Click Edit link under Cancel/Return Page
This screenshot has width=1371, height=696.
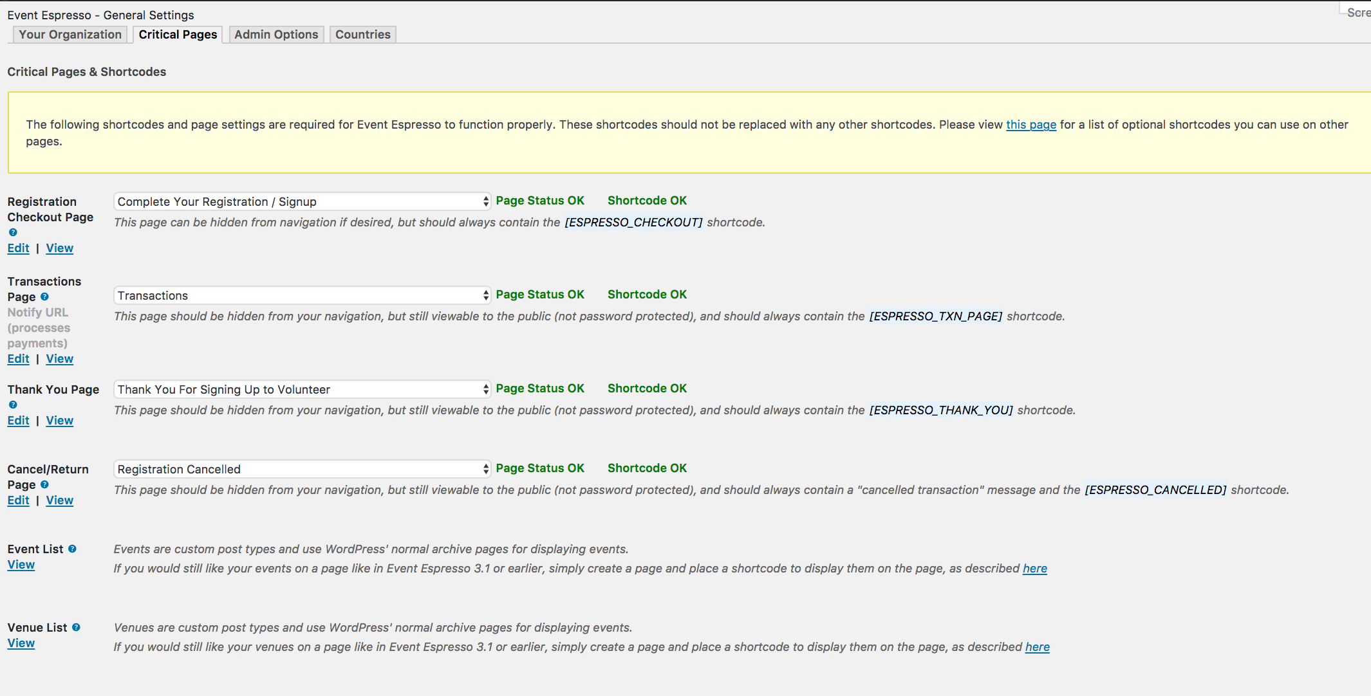[x=19, y=500]
